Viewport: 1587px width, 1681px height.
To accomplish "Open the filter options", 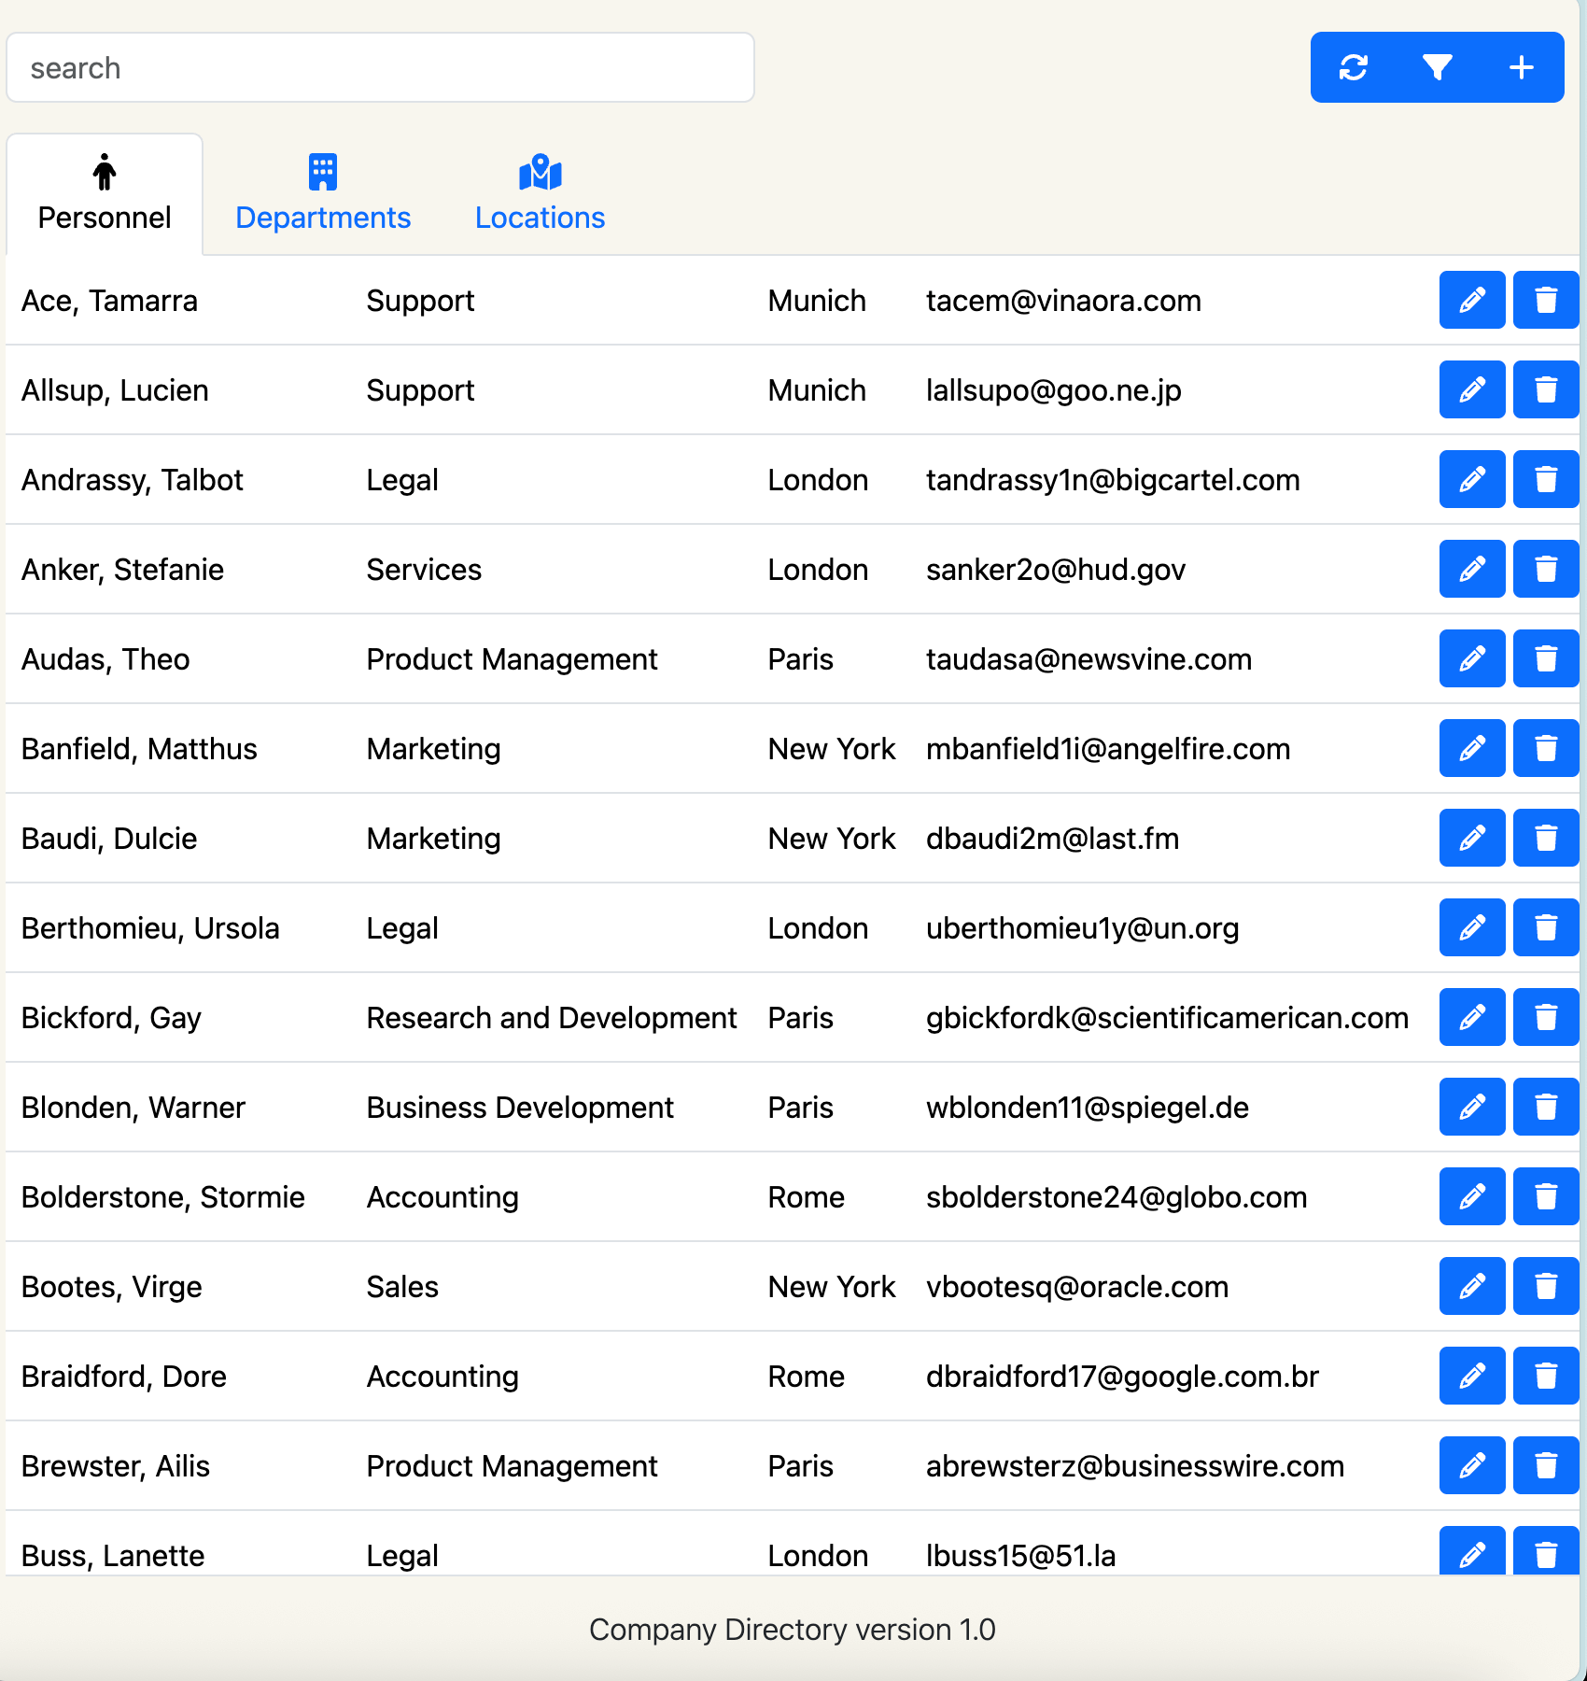I will (1437, 66).
